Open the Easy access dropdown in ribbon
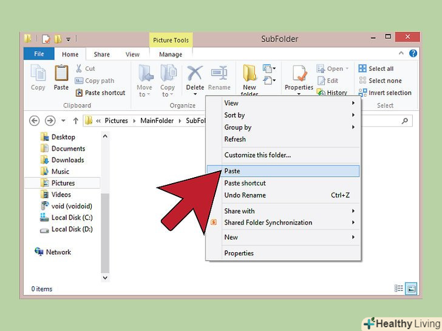Image resolution: width=442 pixels, height=331 pixels. [x=269, y=81]
